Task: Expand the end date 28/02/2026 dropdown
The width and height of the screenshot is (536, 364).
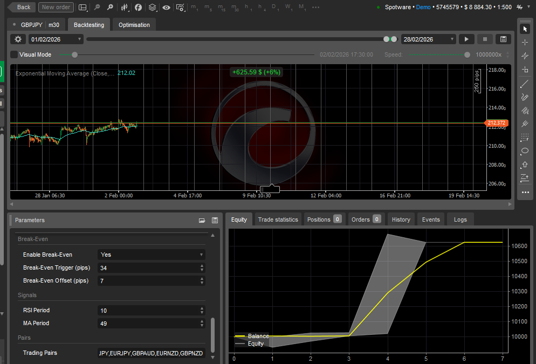Action: [x=429, y=39]
